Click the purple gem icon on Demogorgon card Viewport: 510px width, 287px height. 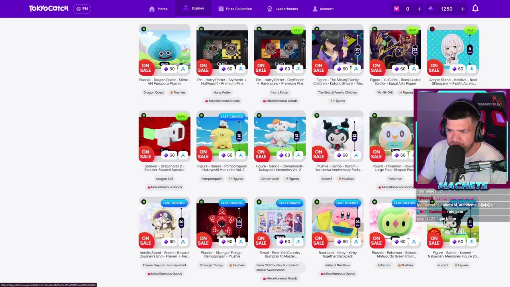click(224, 242)
